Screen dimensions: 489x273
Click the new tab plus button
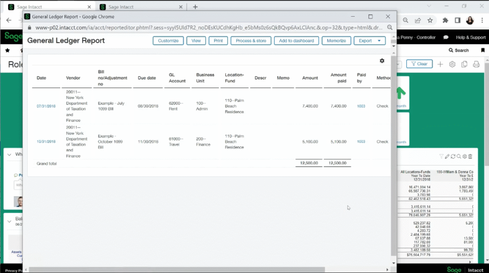[x=195, y=7]
